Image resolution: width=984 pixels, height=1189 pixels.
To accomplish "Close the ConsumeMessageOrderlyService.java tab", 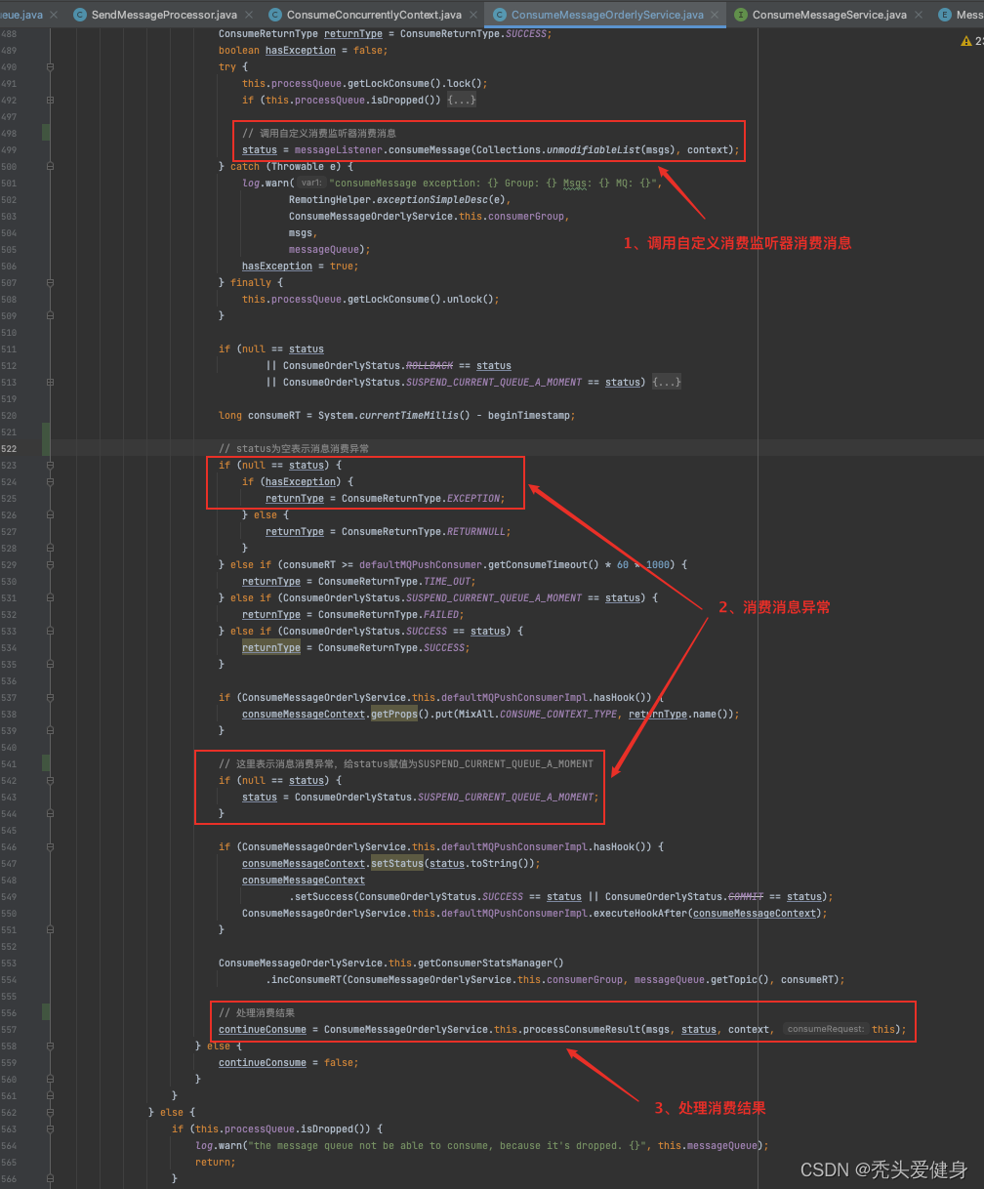I will pyautogui.click(x=716, y=15).
